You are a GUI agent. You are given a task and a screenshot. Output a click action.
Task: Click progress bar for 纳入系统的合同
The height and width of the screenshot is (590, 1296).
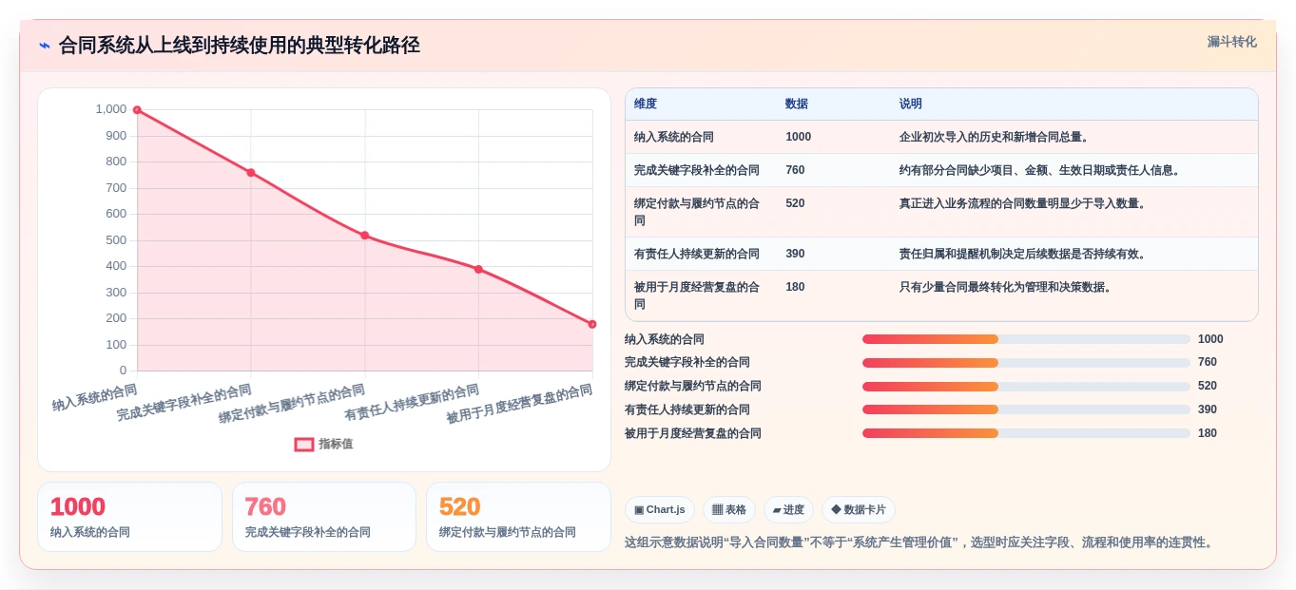[x=1026, y=339]
